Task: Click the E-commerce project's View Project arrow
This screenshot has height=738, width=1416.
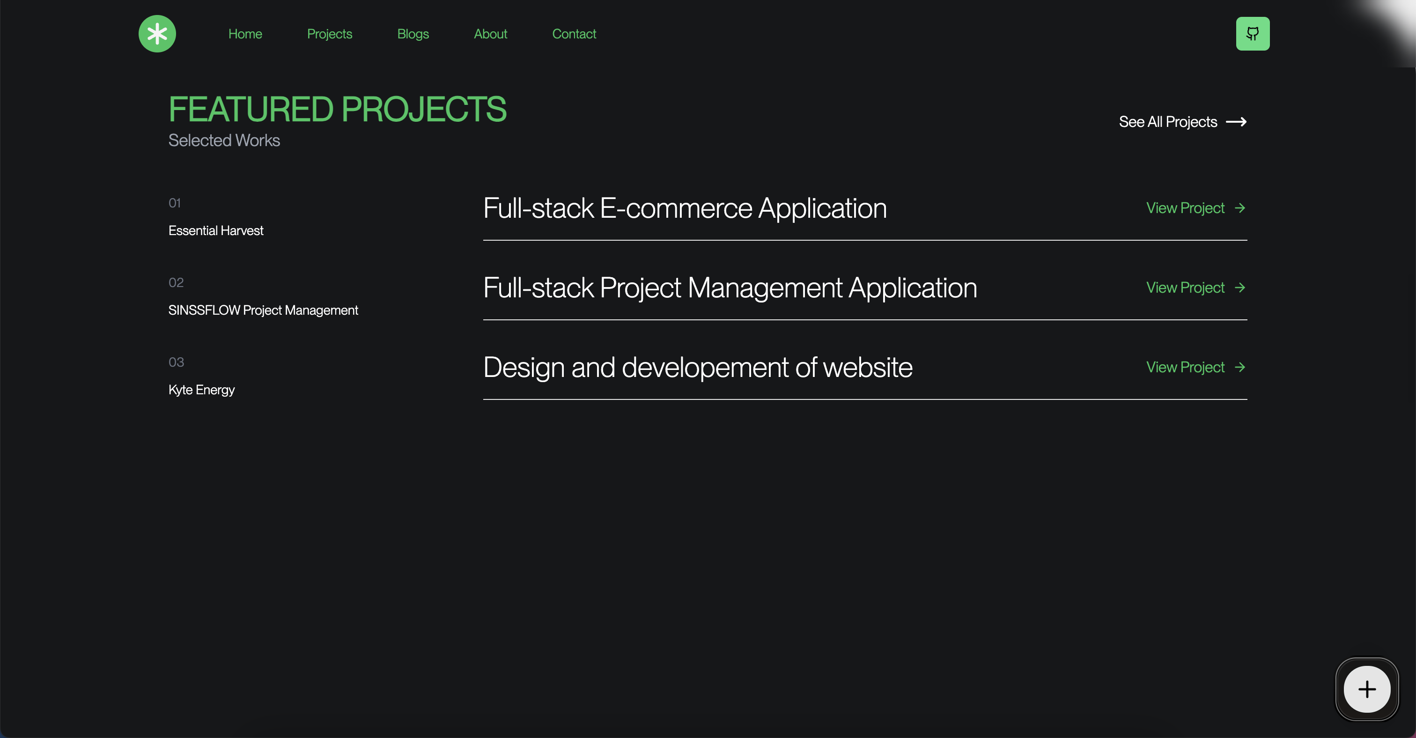Action: click(1239, 208)
